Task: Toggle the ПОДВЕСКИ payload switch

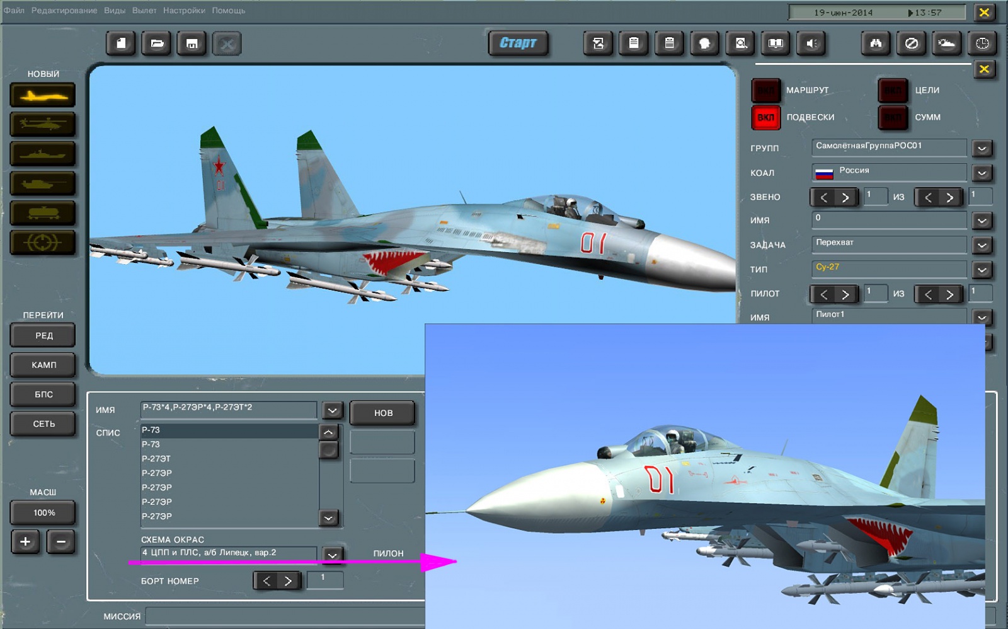Action: tap(765, 118)
